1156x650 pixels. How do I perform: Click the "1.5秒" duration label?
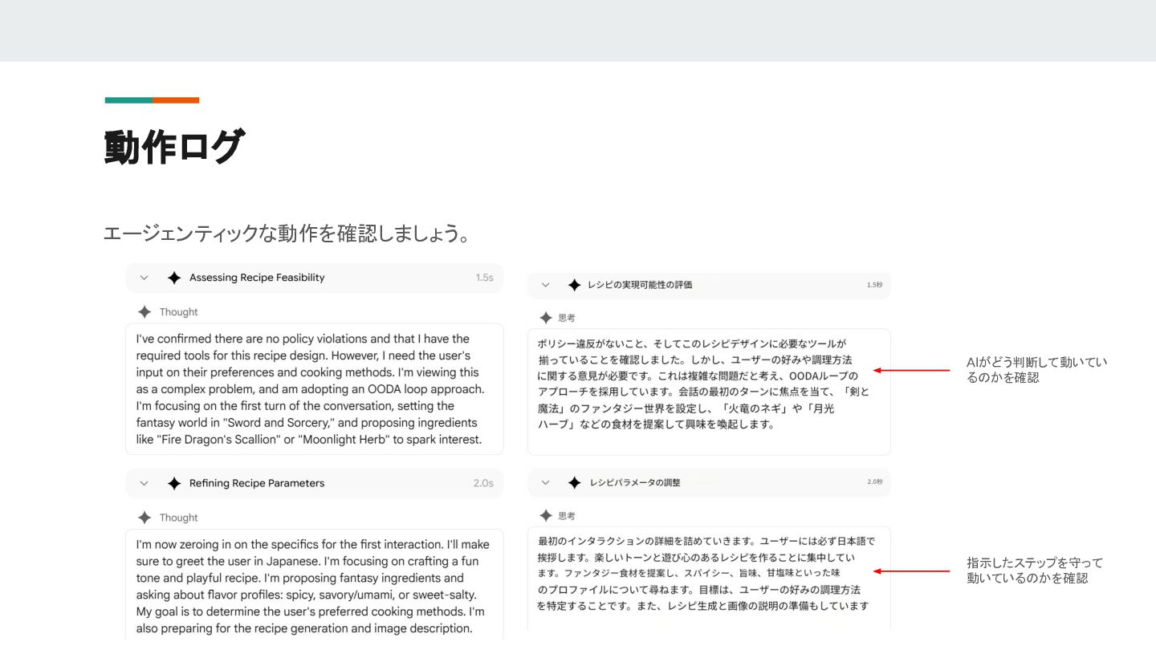(x=874, y=285)
